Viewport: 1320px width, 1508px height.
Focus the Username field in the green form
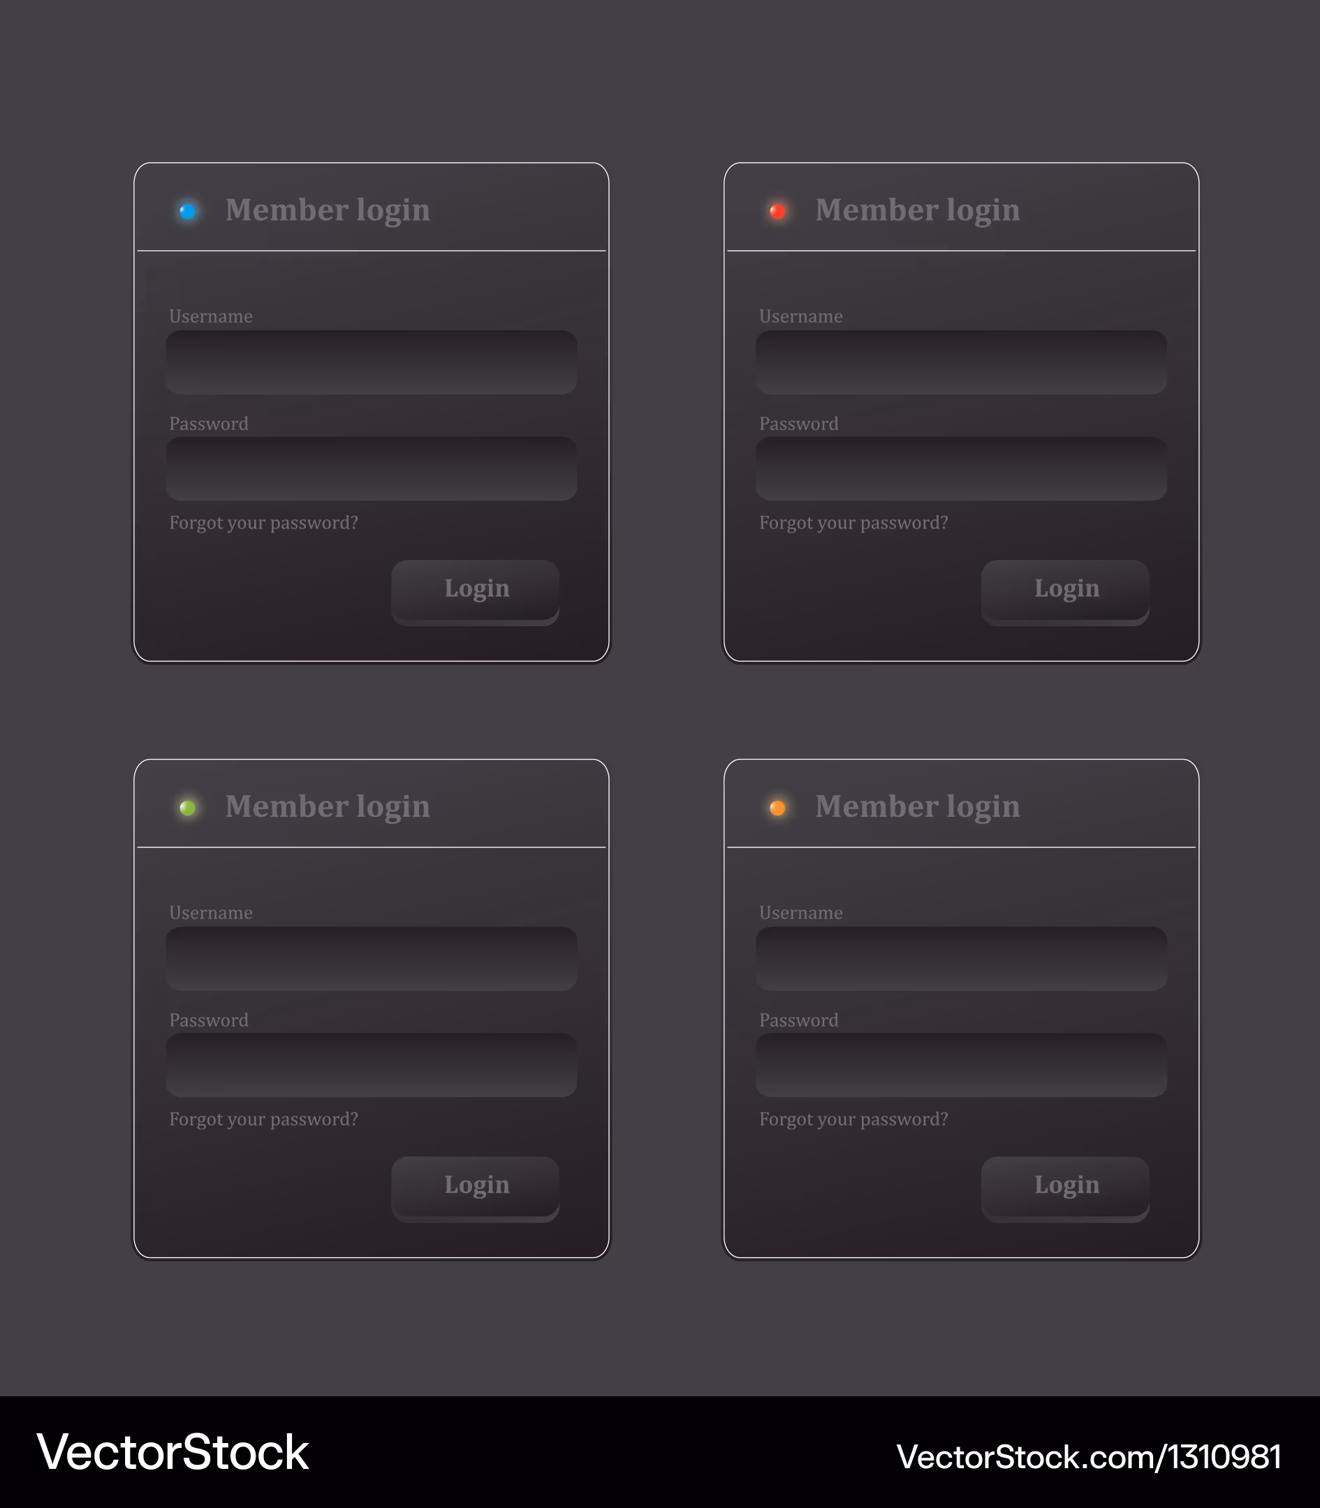coord(372,959)
